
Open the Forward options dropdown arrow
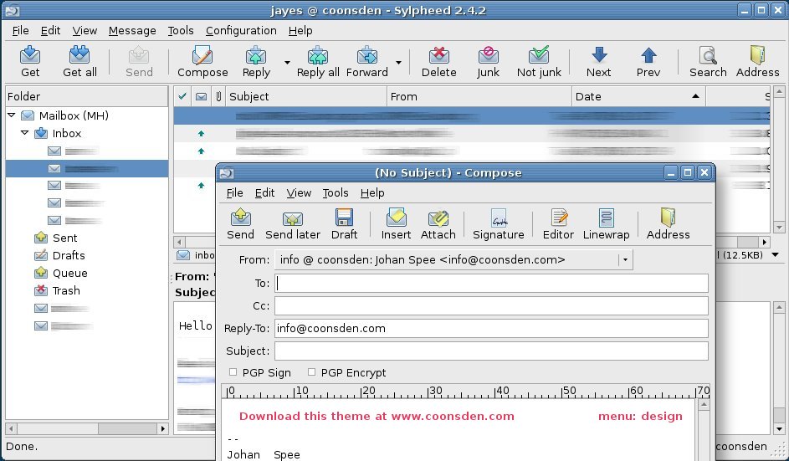[398, 63]
